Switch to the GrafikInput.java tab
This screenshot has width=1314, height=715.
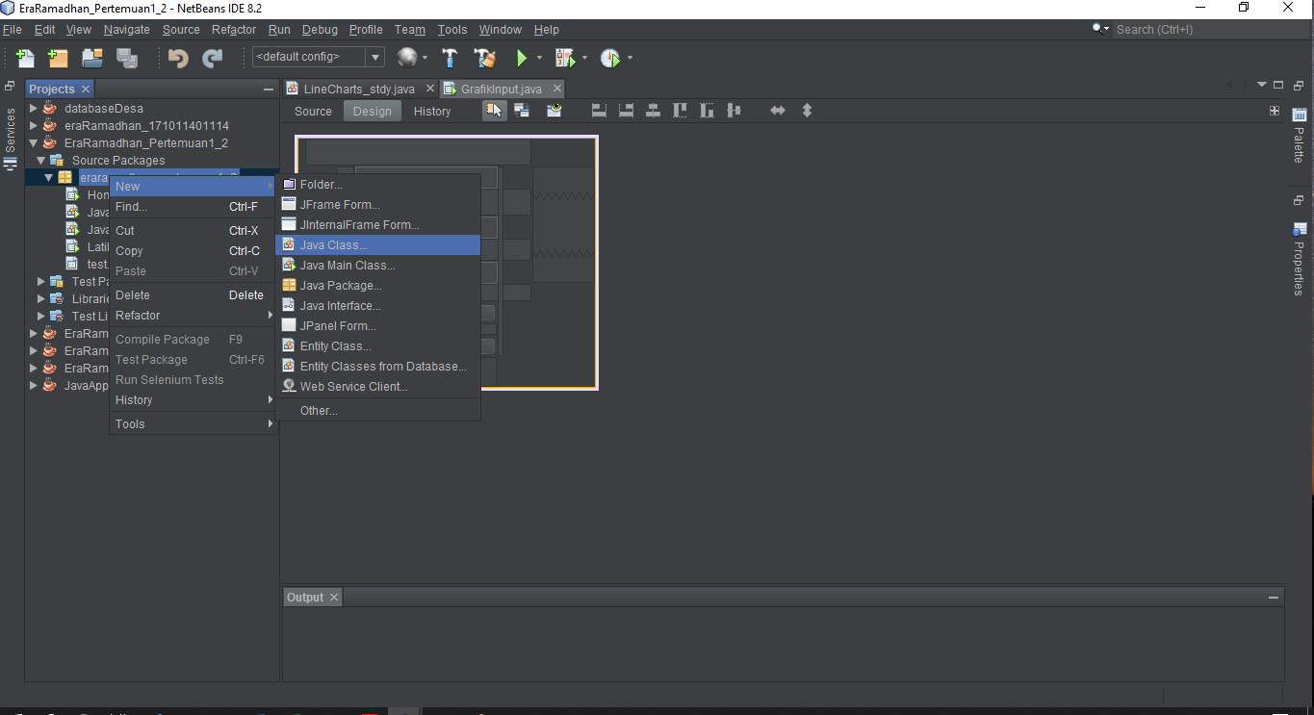pyautogui.click(x=501, y=89)
